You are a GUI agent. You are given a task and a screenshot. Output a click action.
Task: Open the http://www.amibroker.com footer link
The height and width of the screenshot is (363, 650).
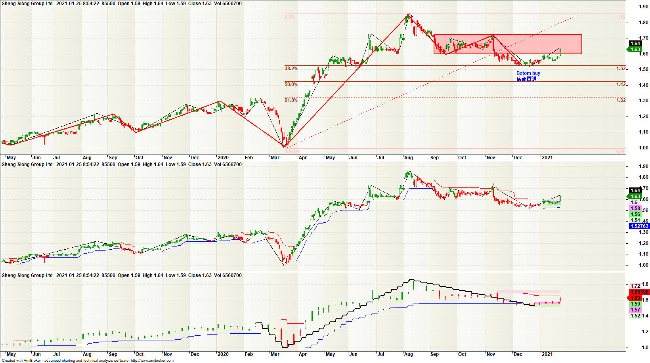(x=152, y=361)
